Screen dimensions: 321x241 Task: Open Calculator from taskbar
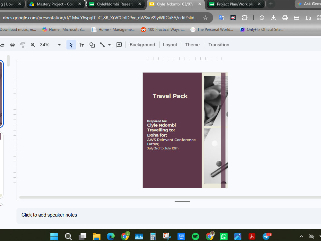pos(153,237)
